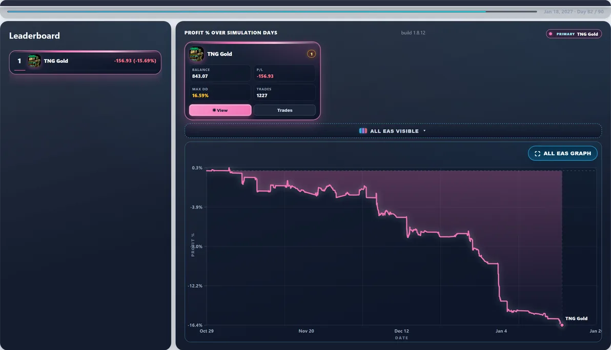Click the BALANCE value 843.07
Viewport: 611px width, 350px height.
[x=200, y=76]
